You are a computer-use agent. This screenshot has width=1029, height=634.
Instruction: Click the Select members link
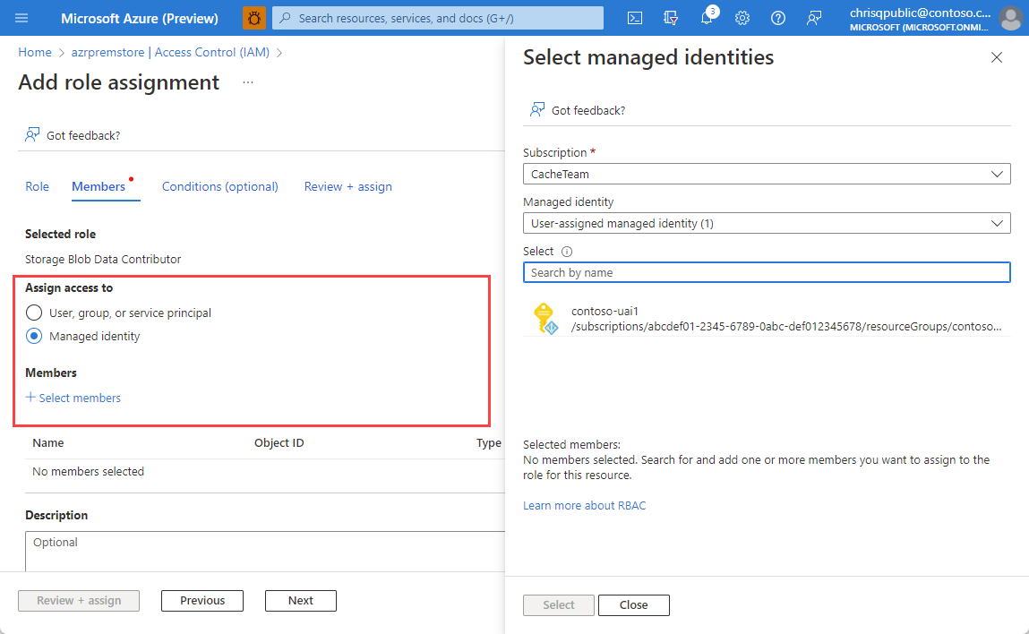click(x=73, y=398)
